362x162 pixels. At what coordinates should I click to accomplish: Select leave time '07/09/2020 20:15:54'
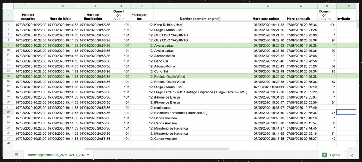click(x=301, y=123)
